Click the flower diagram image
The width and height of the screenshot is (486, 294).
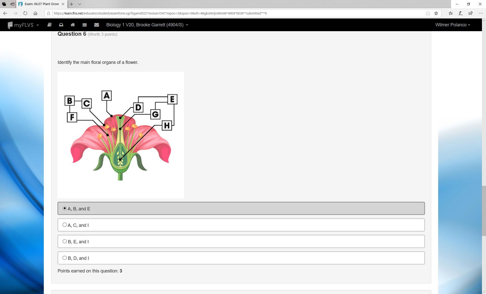coord(121,135)
